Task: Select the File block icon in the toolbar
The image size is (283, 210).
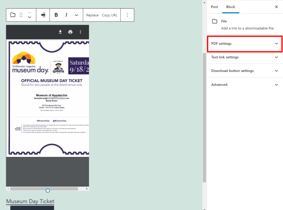Action: pos(12,15)
